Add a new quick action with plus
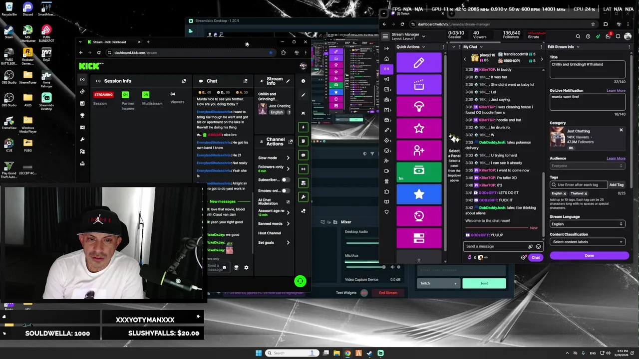Image resolution: width=639 pixels, height=359 pixels. coord(419,260)
